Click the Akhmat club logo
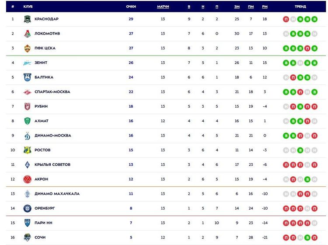The image size is (328, 245). click(x=27, y=121)
